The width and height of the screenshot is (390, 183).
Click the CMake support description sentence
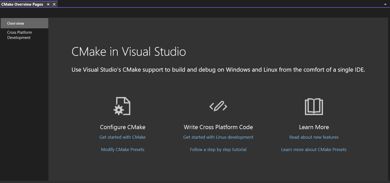[x=218, y=70]
